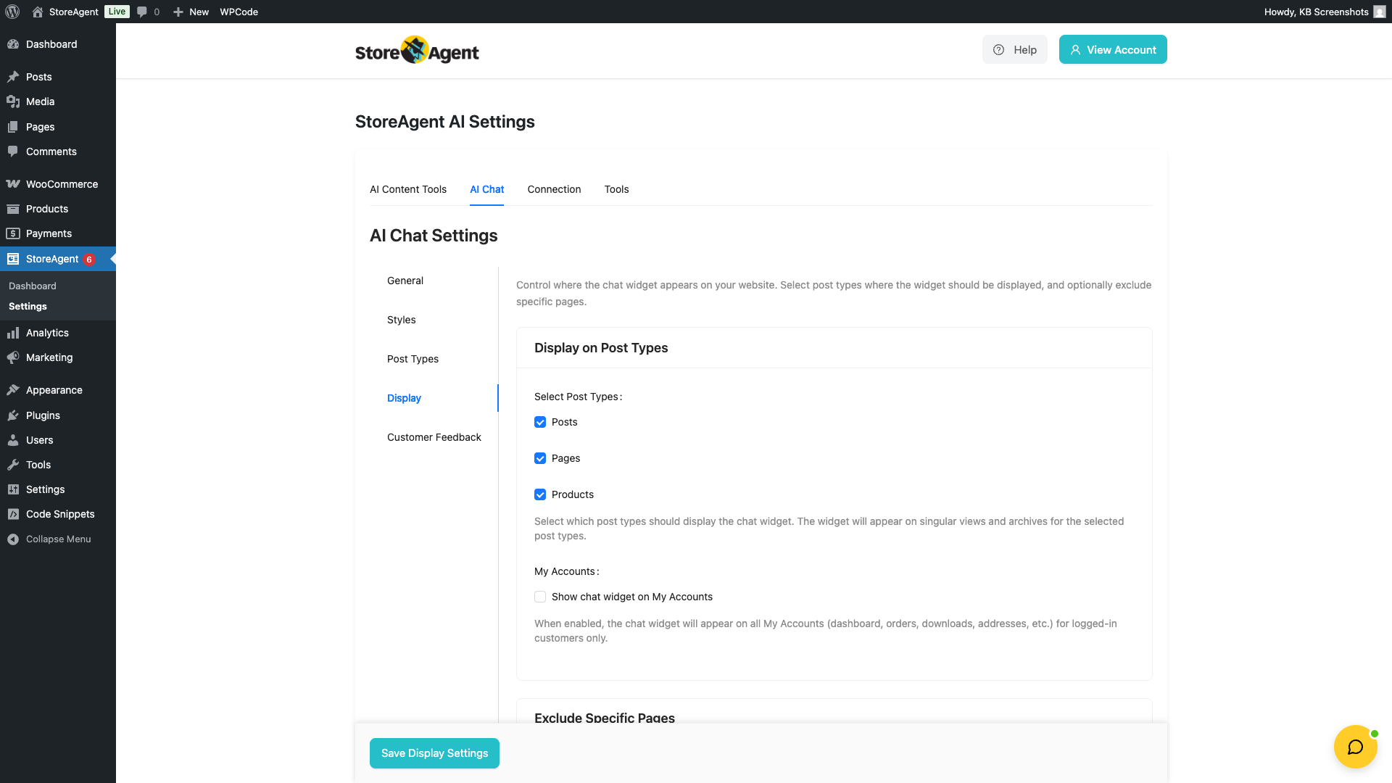Open StoreAgent Settings submenu item

pyautogui.click(x=28, y=307)
